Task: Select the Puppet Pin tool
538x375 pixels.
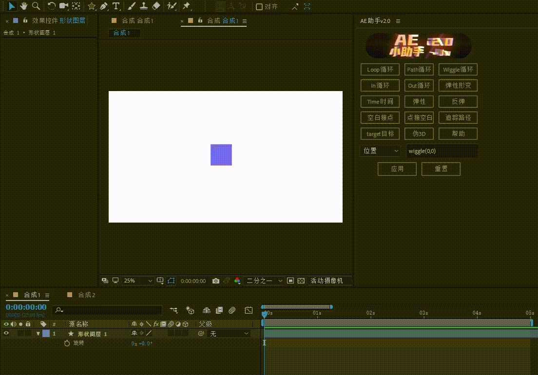Action: 187,6
